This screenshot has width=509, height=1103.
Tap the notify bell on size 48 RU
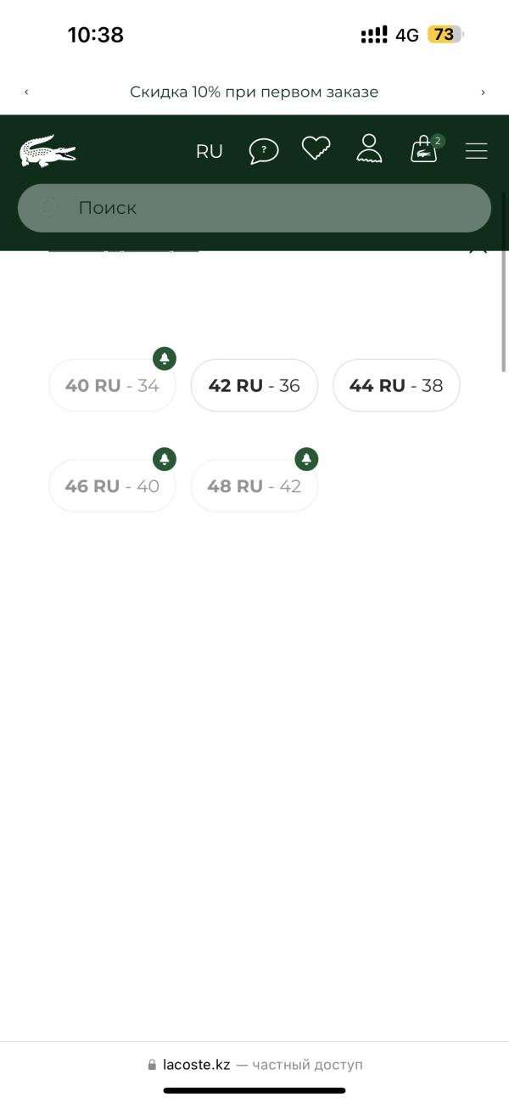click(x=306, y=459)
